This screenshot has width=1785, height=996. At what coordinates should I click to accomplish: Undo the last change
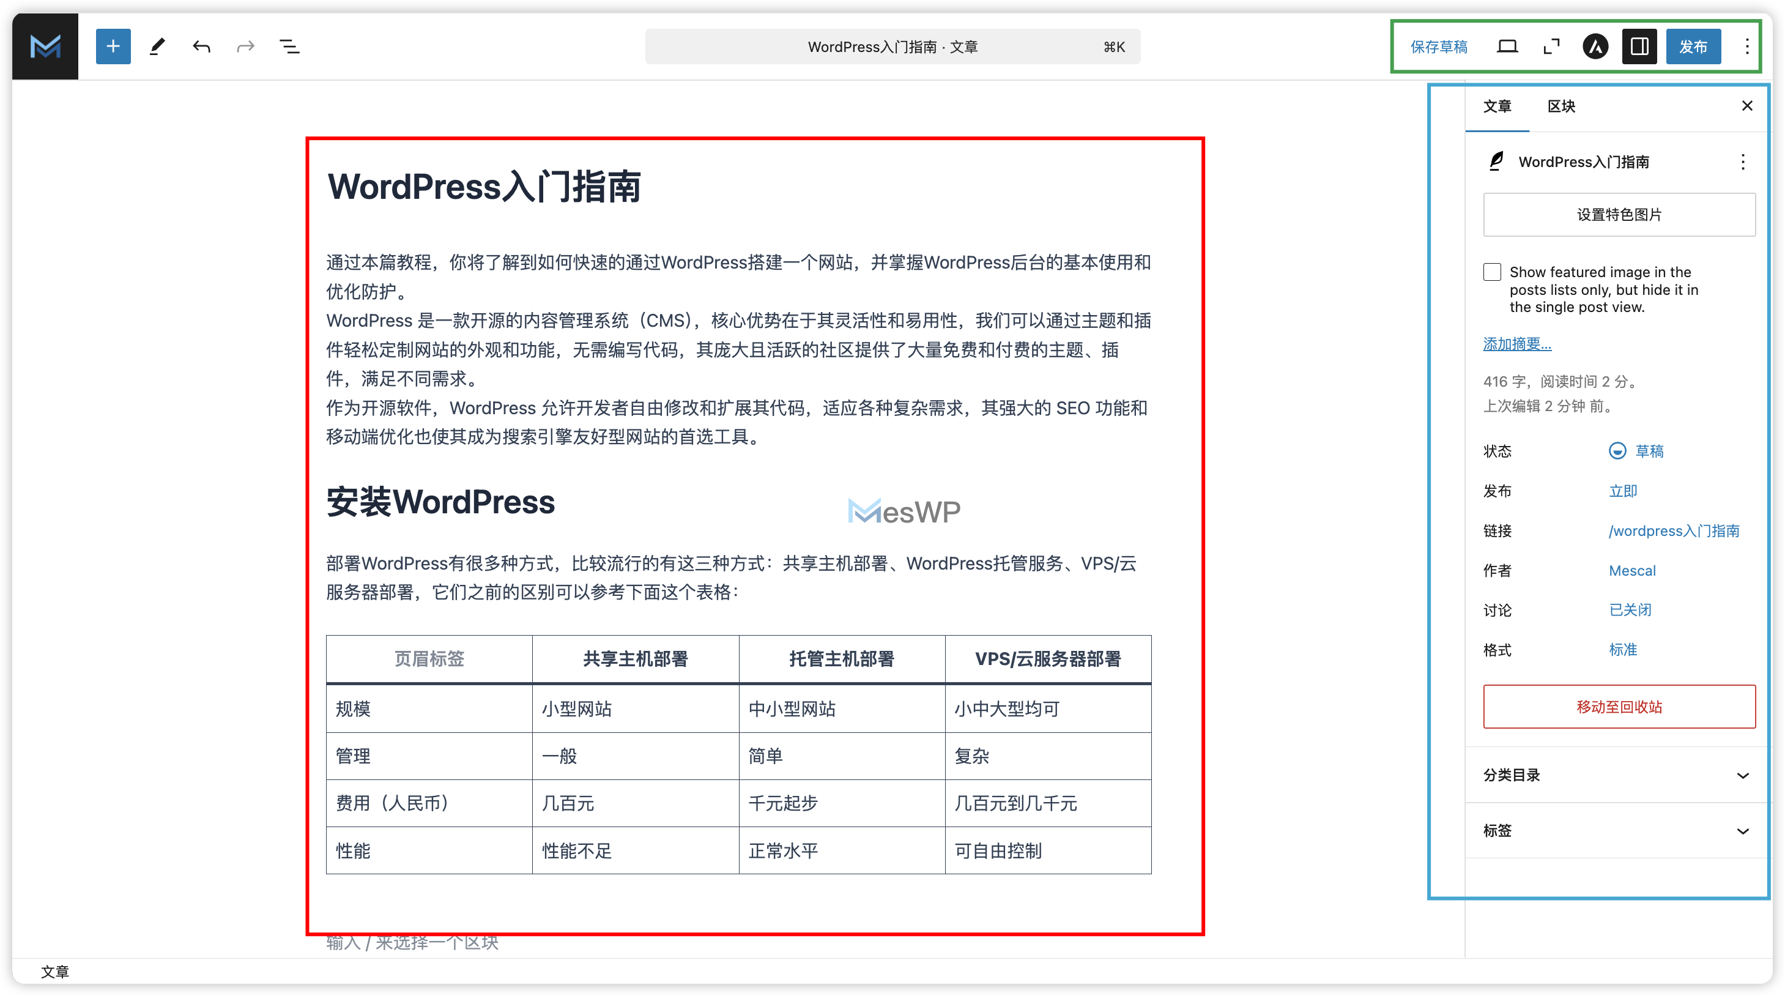point(202,46)
